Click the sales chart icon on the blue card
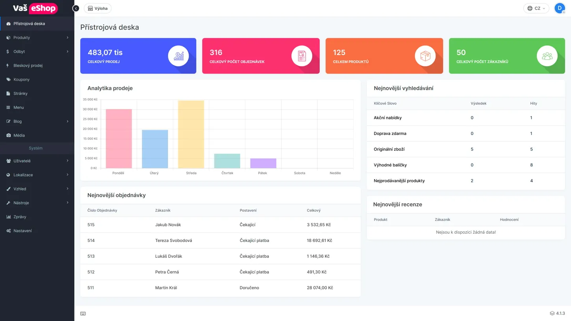The image size is (571, 321). (178, 55)
